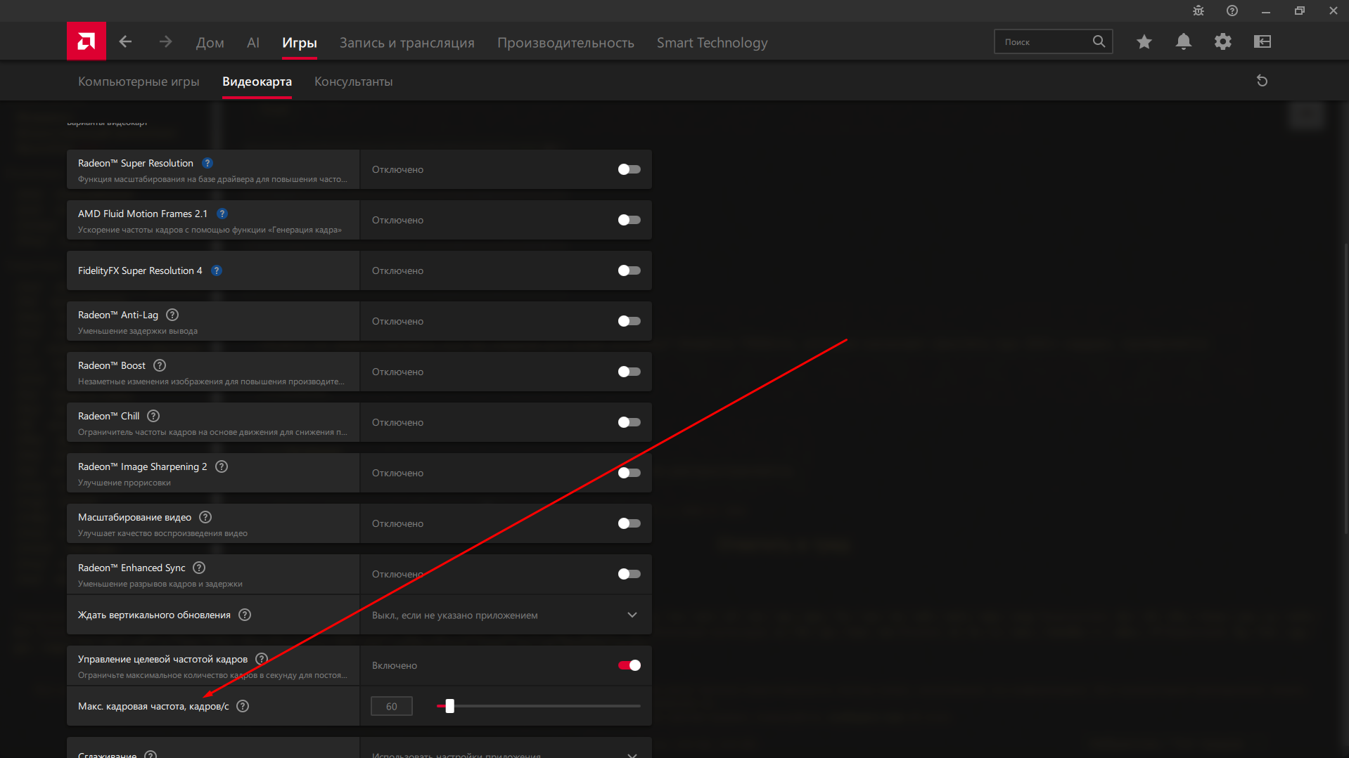Go forward with the right arrow

[165, 41]
